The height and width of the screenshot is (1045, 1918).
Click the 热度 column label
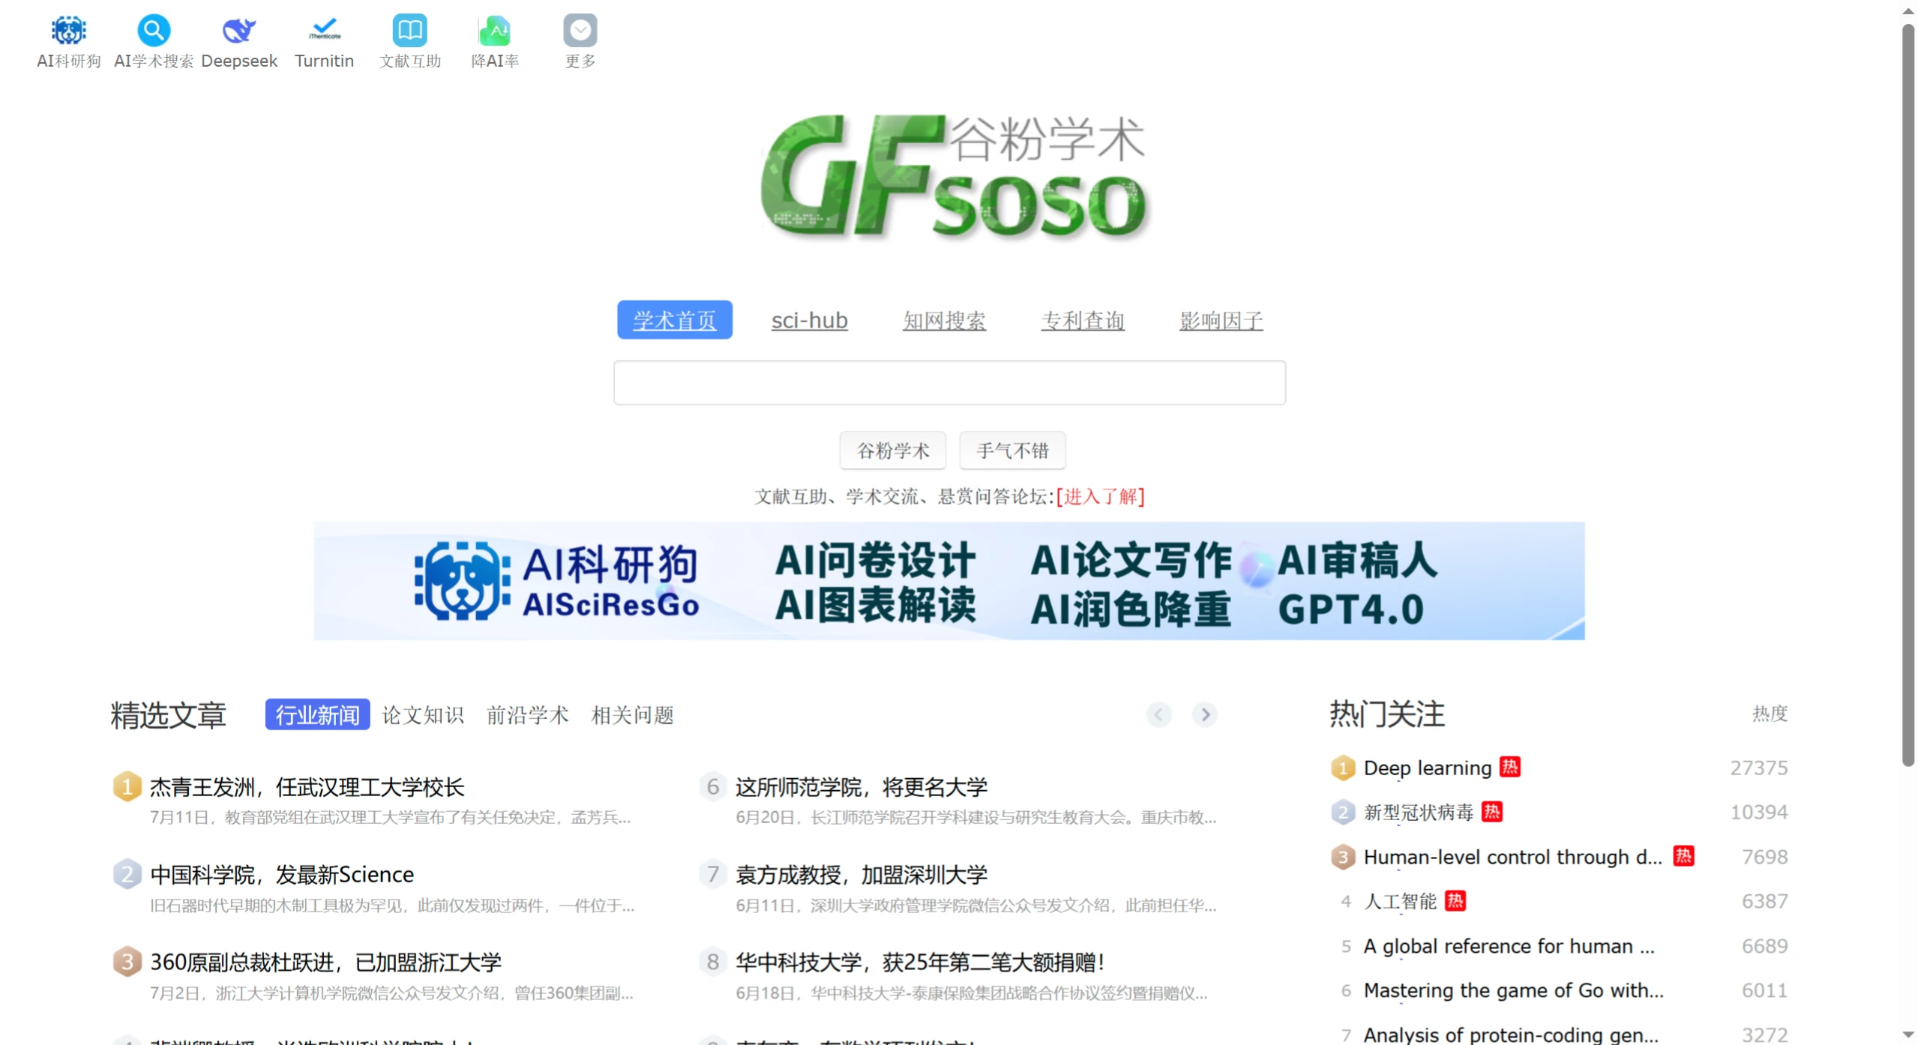tap(1770, 714)
